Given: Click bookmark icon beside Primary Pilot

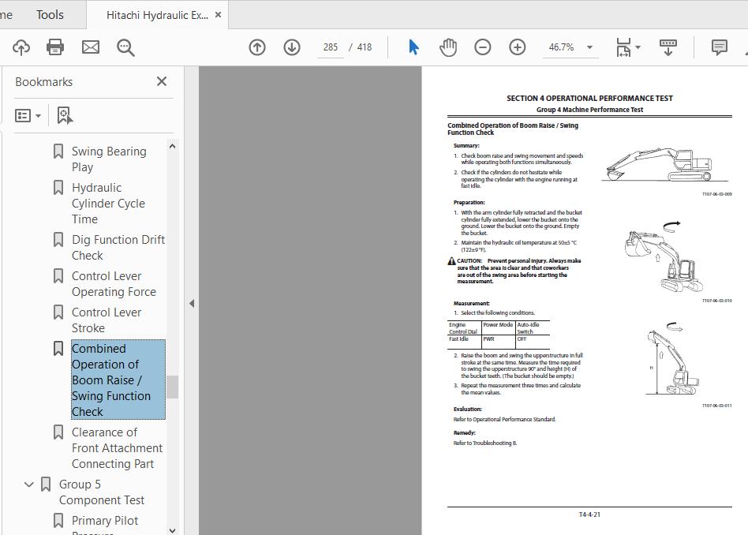Looking at the screenshot, I should coord(58,521).
